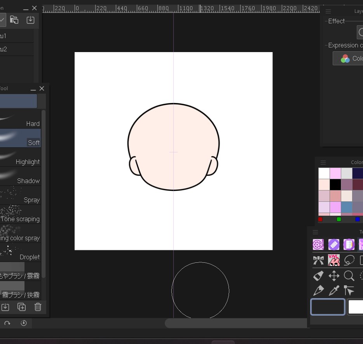Select the row ending in '2' in top left list

click(17, 49)
